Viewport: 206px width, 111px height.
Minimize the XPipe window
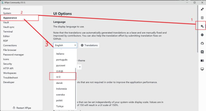(187, 3)
